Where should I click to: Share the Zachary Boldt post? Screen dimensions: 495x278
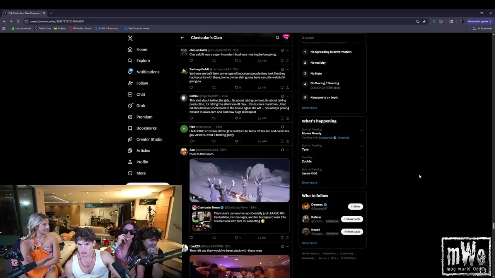[287, 88]
